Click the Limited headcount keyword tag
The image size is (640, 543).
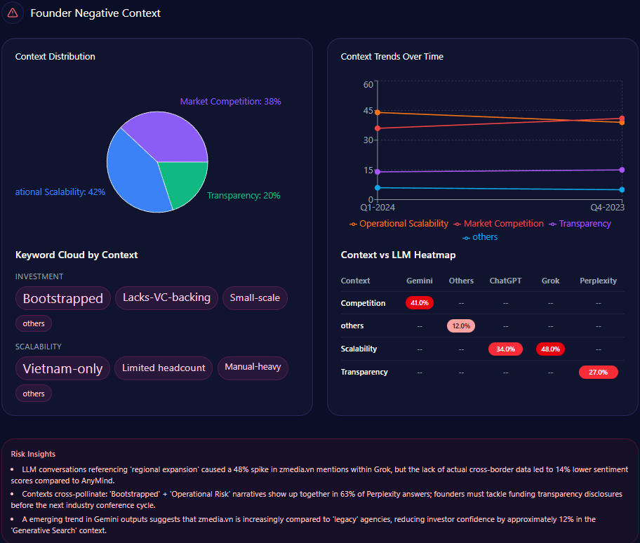pos(164,368)
